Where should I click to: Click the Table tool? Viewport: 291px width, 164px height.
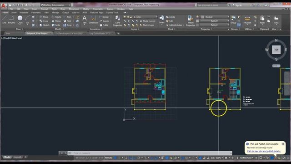(x=104, y=25)
